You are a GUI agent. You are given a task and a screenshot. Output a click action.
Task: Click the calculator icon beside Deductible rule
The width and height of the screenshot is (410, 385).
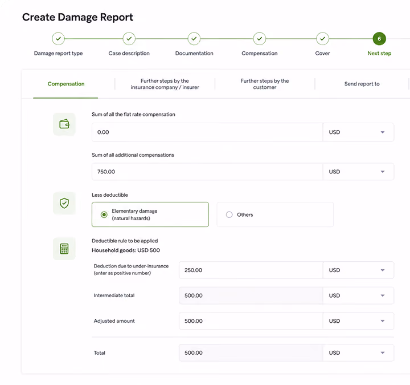64,249
